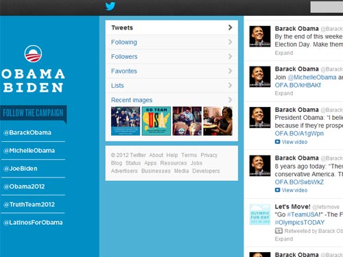Follow @BarackObama in campaign sidebar
Screen dimensions: 343x257
tap(27, 132)
